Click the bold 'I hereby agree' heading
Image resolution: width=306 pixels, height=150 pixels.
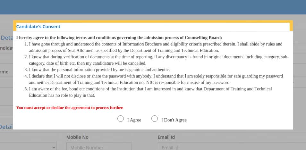coord(119,37)
